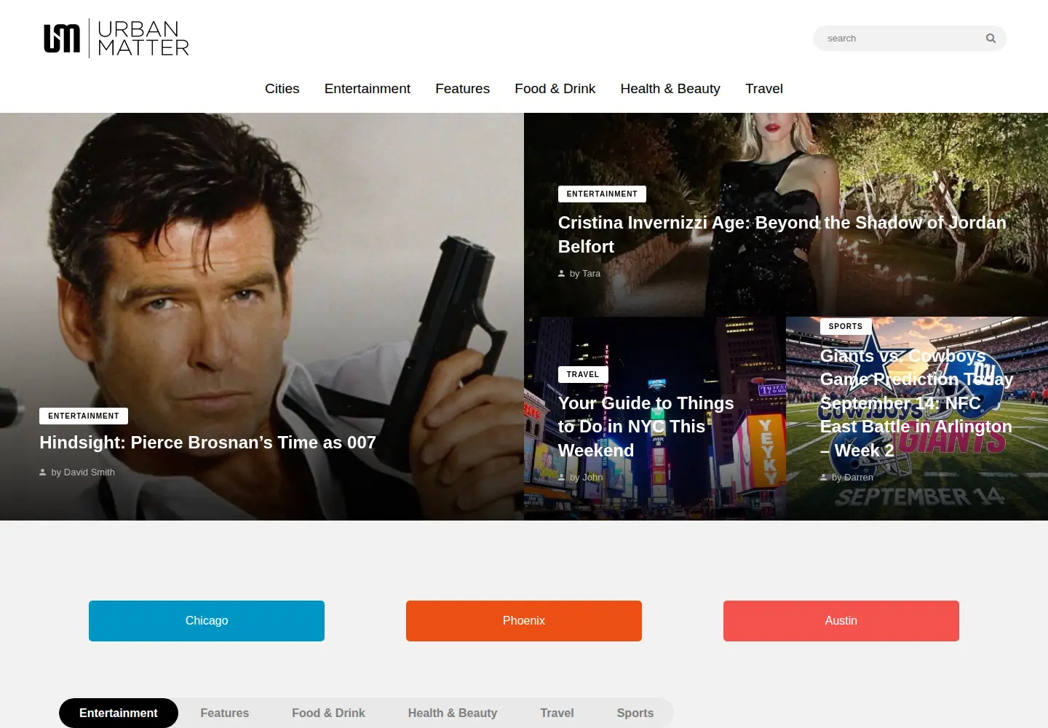Open the NYC weekend guide article
Viewport: 1048px width, 728px height.
point(646,427)
